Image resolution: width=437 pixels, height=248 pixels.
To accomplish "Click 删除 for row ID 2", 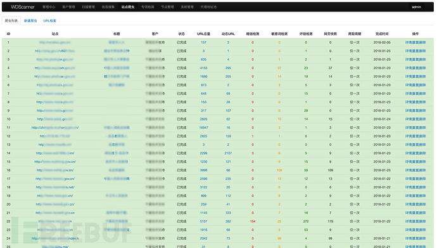I will pos(423,51).
